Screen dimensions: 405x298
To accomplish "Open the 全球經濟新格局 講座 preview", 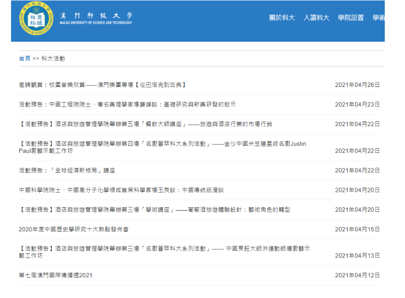I will click(67, 170).
